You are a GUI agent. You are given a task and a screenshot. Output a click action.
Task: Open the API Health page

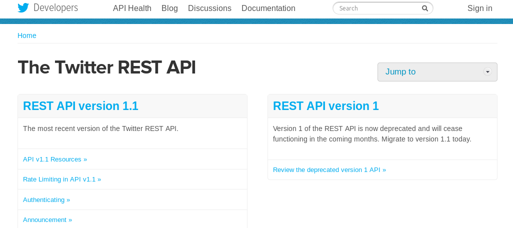[132, 8]
